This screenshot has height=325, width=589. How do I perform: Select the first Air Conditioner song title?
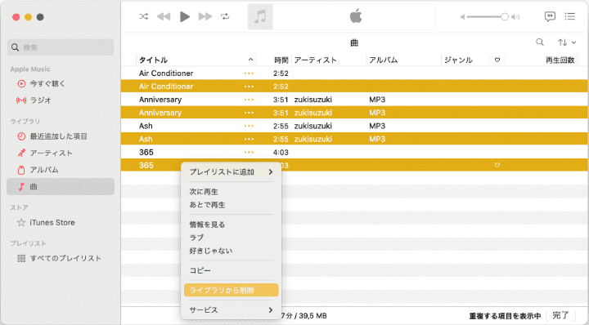(x=166, y=73)
